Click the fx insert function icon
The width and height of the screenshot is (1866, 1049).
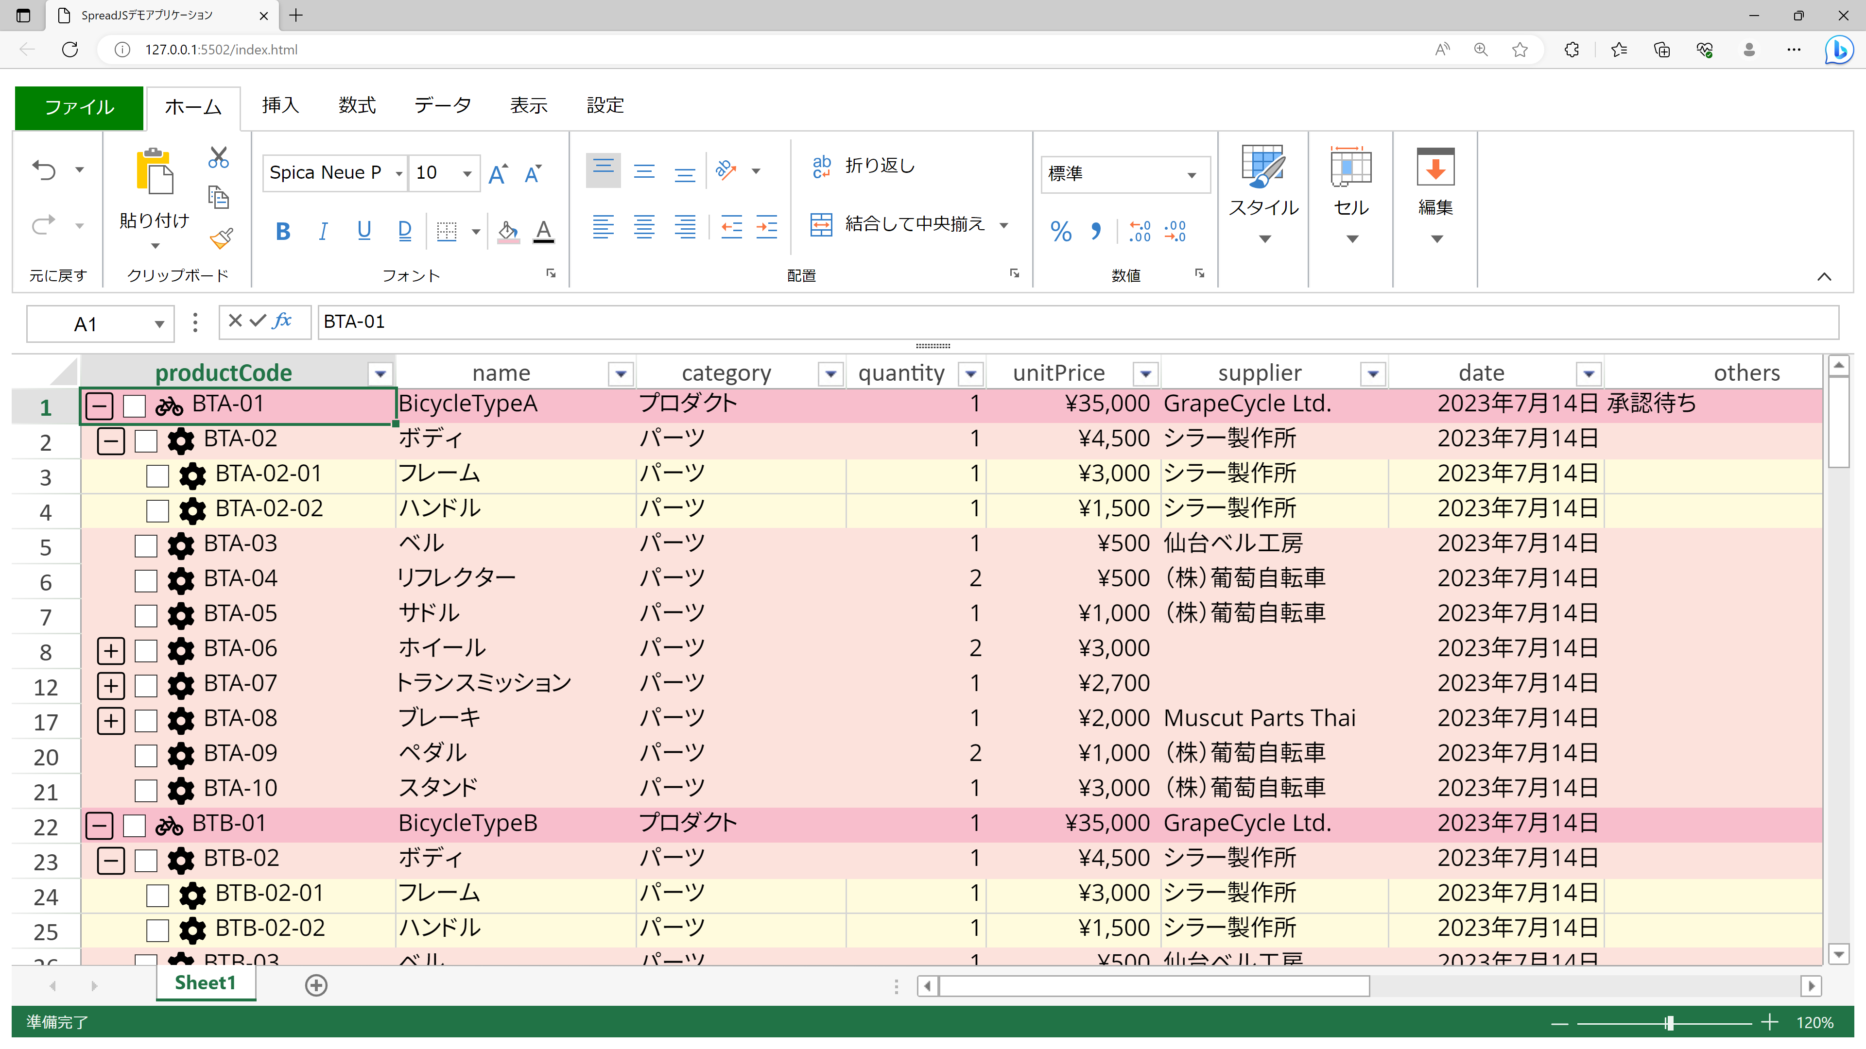282,321
